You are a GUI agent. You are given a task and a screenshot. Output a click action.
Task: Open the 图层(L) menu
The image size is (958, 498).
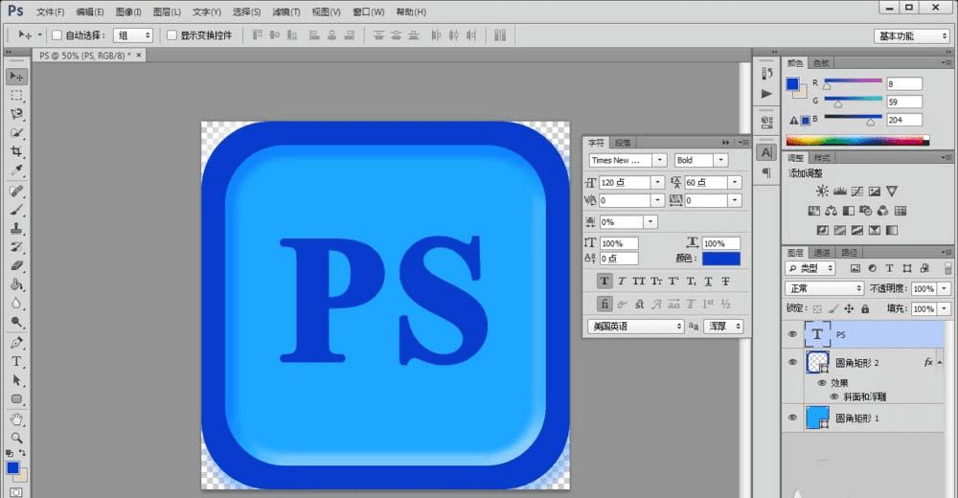(x=167, y=11)
